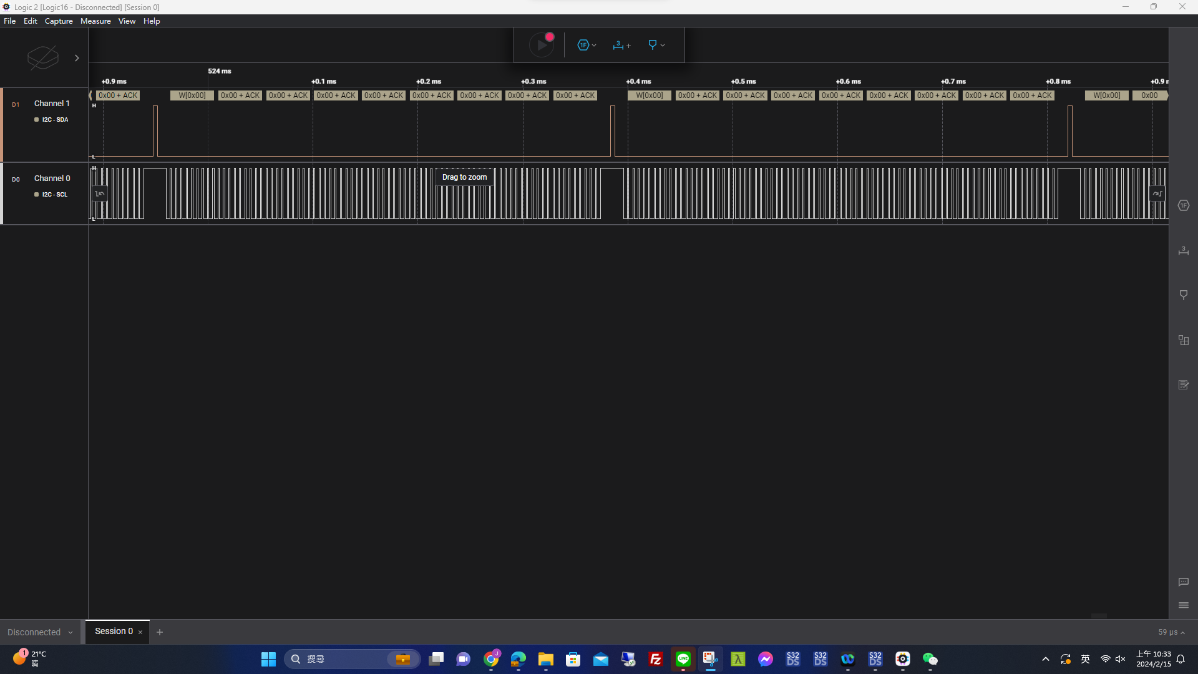Add a timing measurement from toolbar

(x=621, y=45)
